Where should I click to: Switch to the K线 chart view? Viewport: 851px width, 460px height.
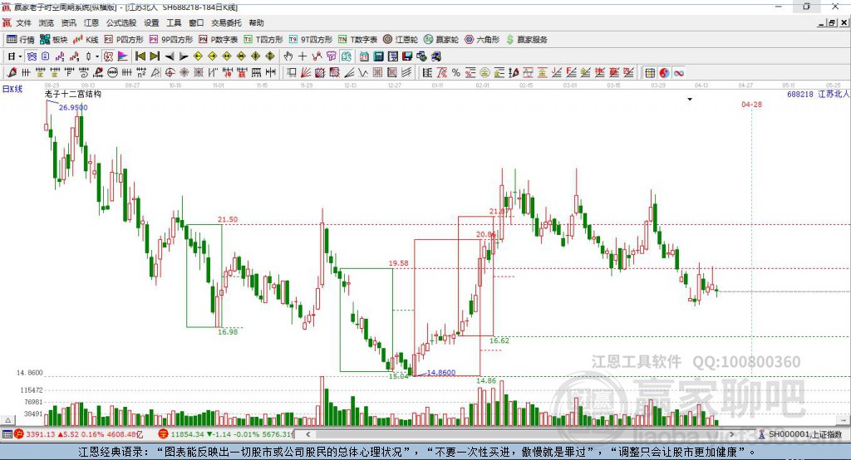click(x=86, y=40)
